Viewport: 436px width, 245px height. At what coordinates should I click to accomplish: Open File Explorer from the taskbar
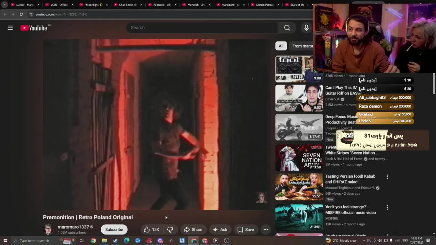pyautogui.click(x=104, y=241)
